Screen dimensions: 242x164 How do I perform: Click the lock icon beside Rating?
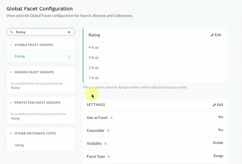tap(69, 56)
